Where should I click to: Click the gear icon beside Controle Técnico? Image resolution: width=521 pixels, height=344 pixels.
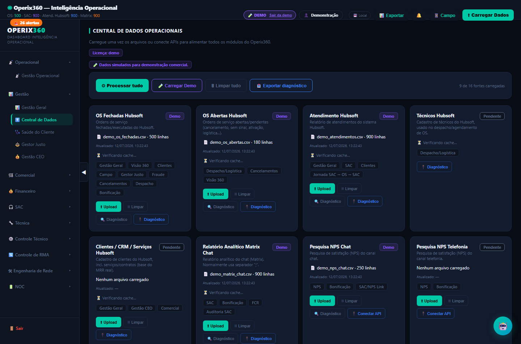tap(11, 239)
